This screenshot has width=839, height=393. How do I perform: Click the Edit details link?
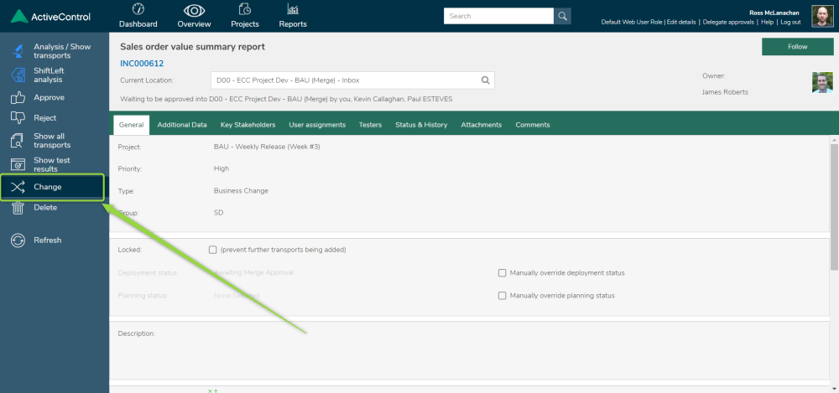(681, 23)
